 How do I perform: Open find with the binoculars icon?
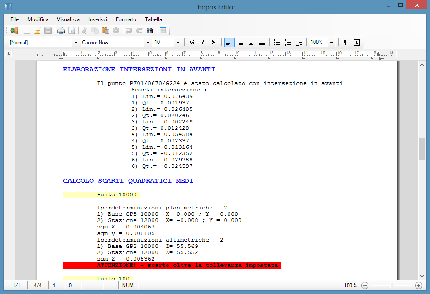click(x=150, y=30)
